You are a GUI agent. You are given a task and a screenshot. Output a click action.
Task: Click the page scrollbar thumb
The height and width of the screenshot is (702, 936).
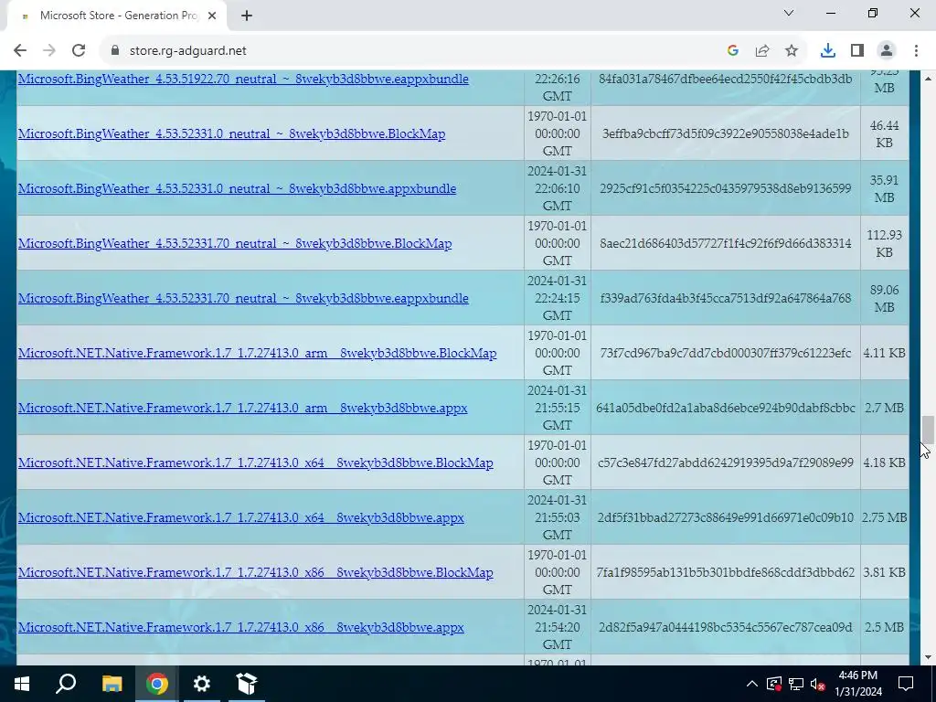coord(927,430)
